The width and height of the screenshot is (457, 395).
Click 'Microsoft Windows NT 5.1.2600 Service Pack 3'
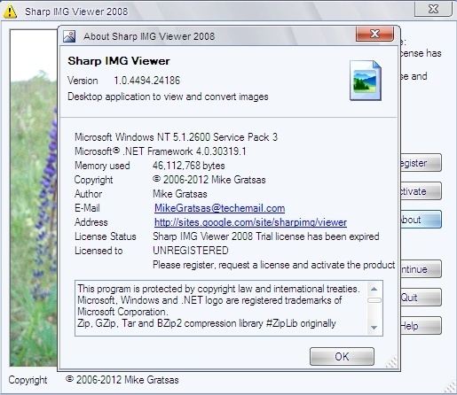point(177,137)
